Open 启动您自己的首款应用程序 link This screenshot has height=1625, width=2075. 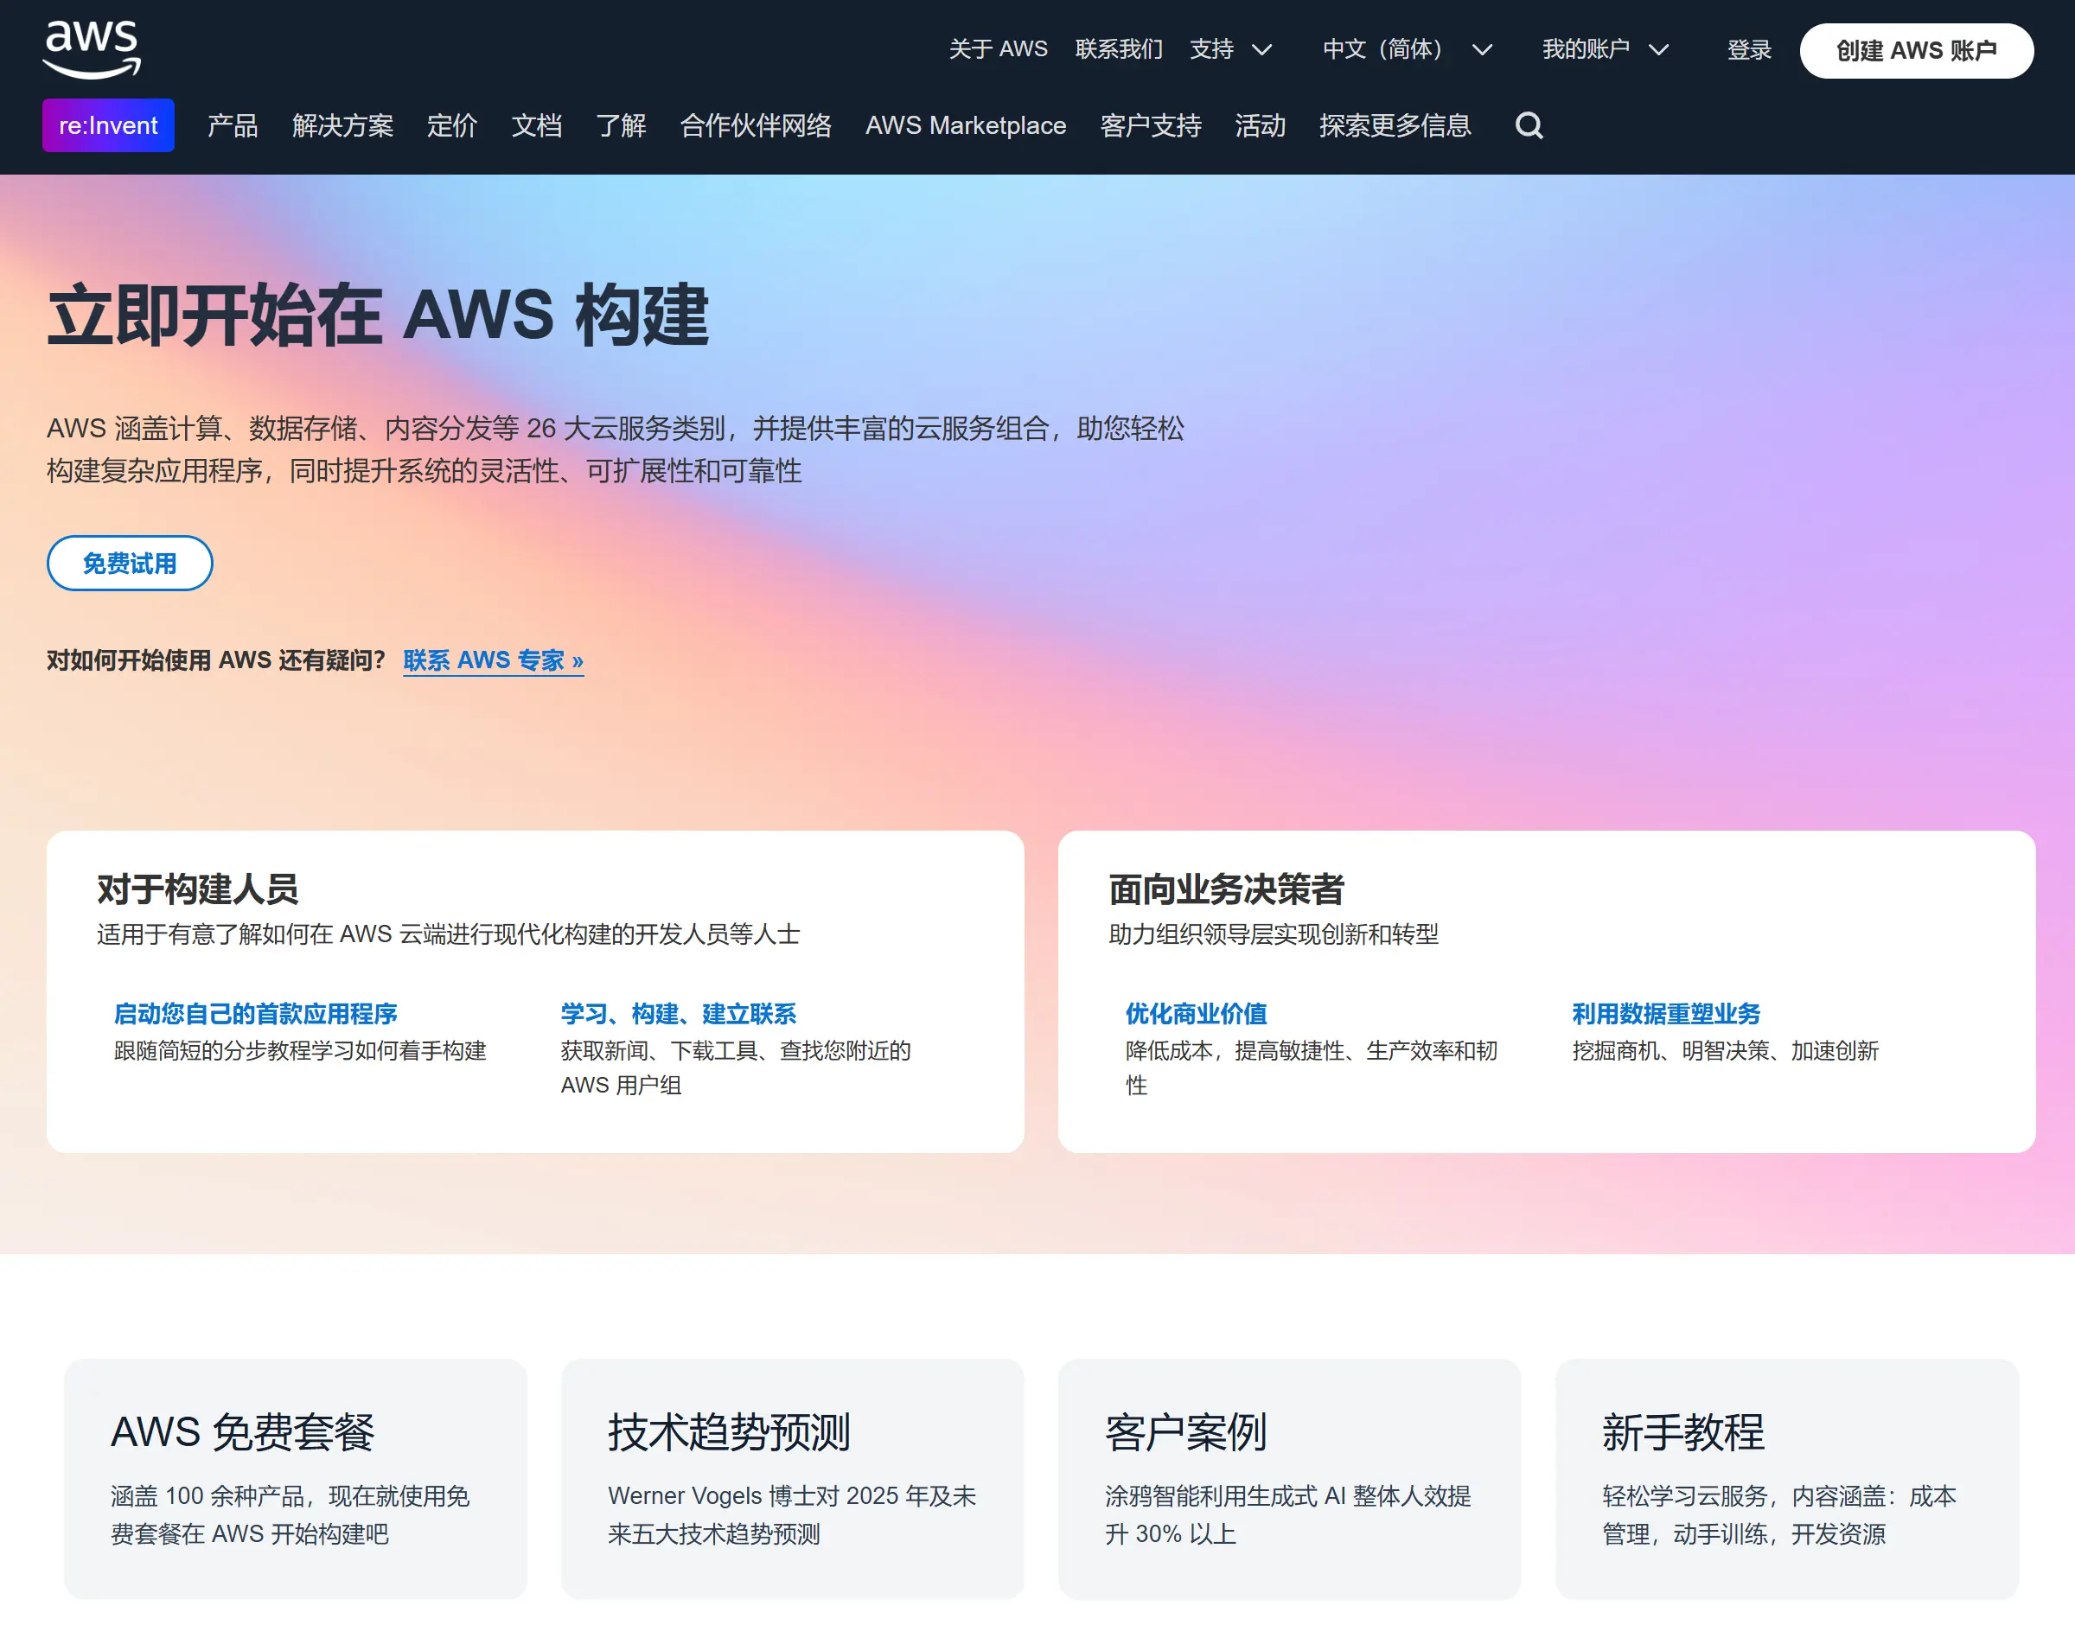click(x=255, y=1013)
